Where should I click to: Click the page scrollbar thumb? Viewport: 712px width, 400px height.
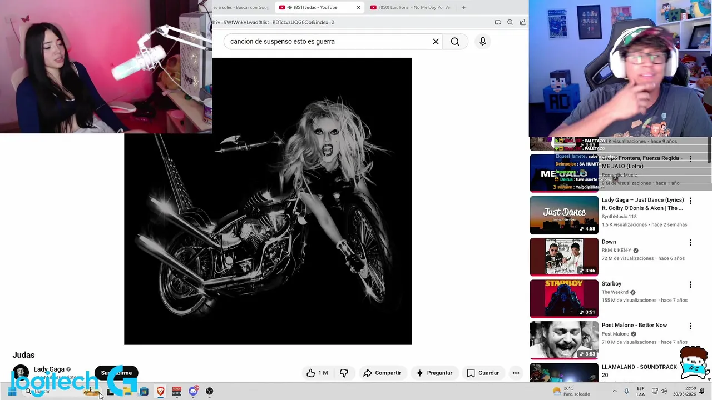[x=709, y=151]
